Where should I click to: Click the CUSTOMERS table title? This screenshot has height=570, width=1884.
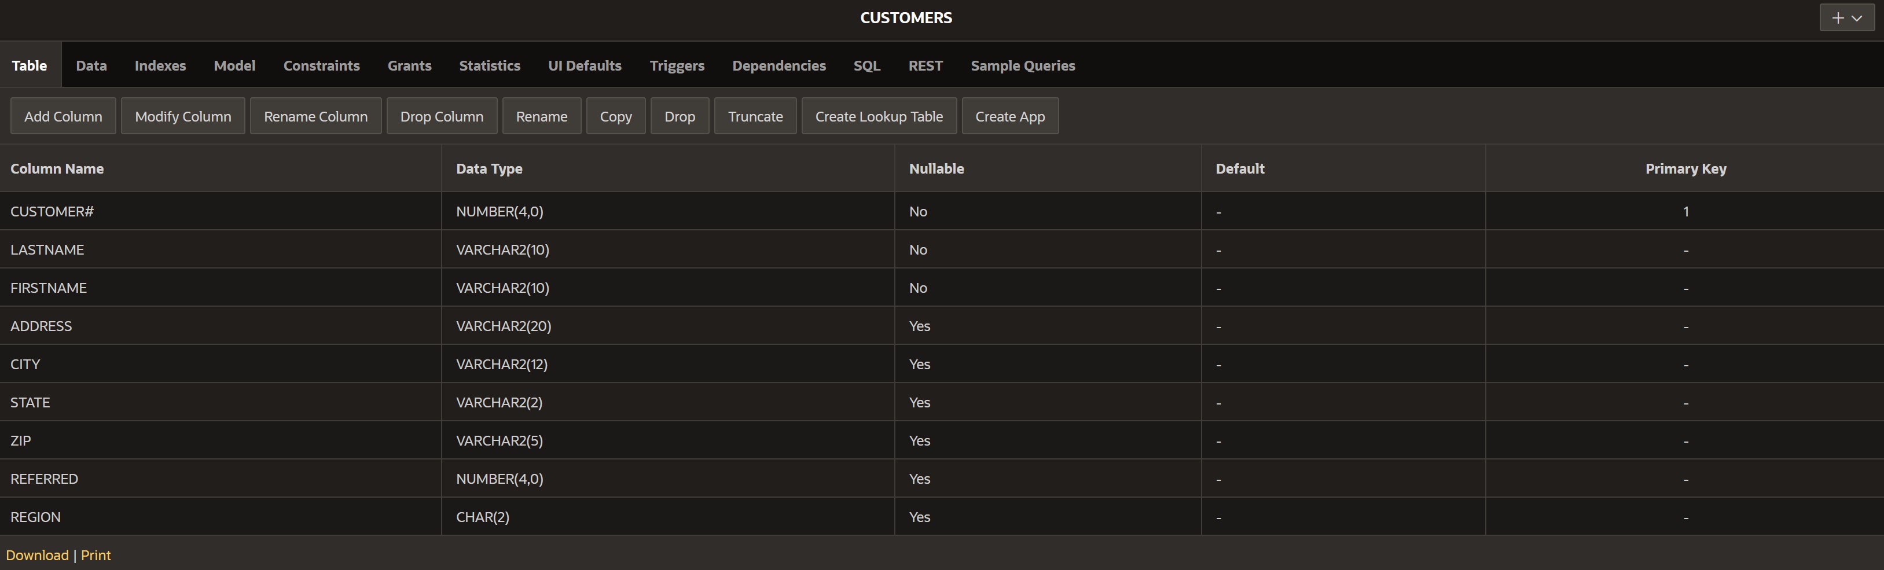pyautogui.click(x=906, y=17)
